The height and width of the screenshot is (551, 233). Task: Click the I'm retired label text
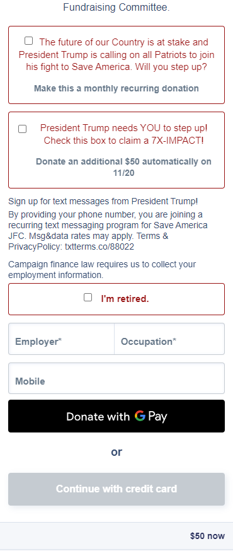tap(125, 299)
